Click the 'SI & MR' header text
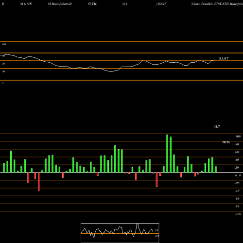Image resolution: width=243 pixels, height=243 pixels. tap(26, 4)
